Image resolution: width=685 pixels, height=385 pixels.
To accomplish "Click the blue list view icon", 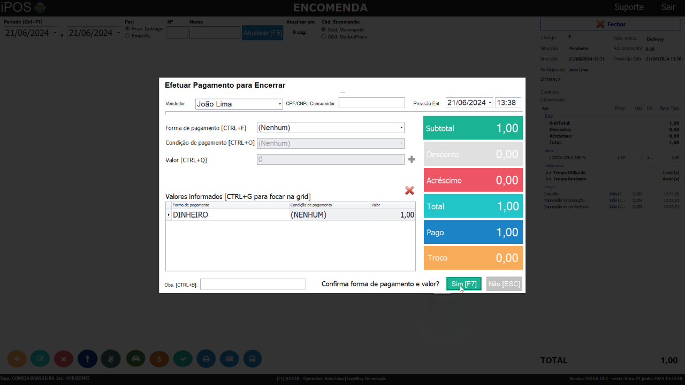I will (x=230, y=359).
